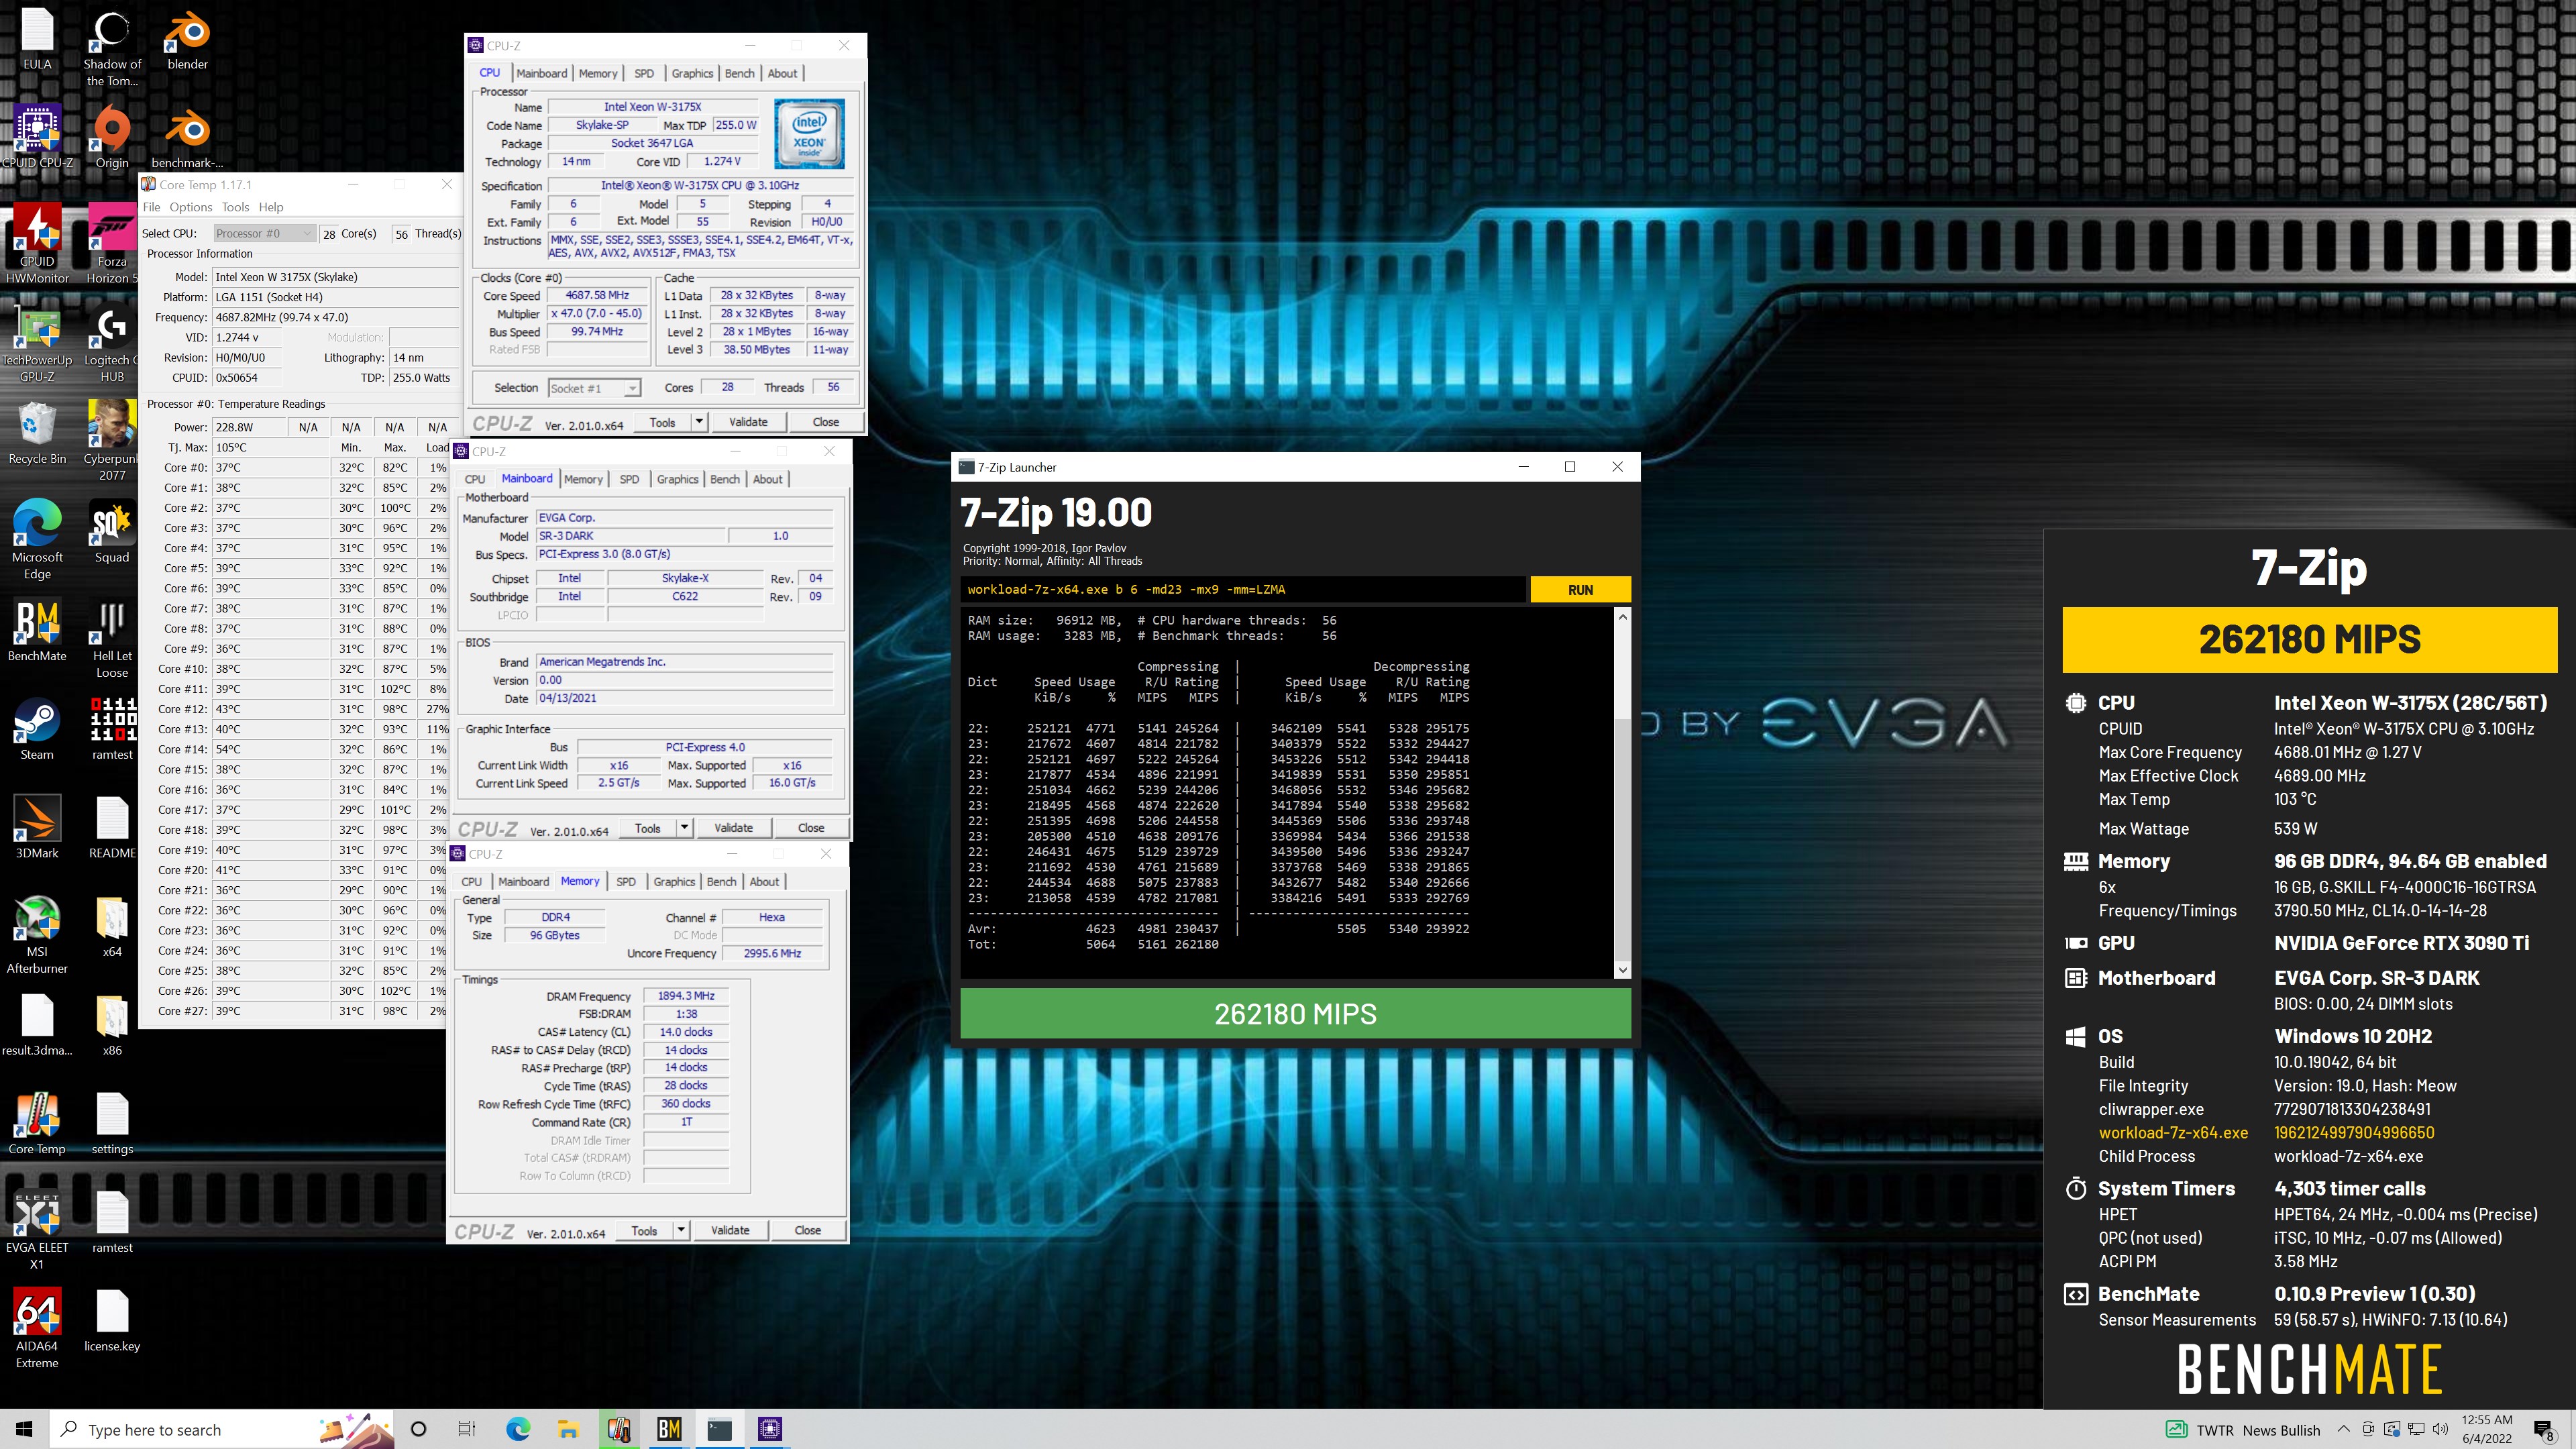2576x1449 pixels.
Task: Click the volume icon in system tray
Action: (2439, 1429)
